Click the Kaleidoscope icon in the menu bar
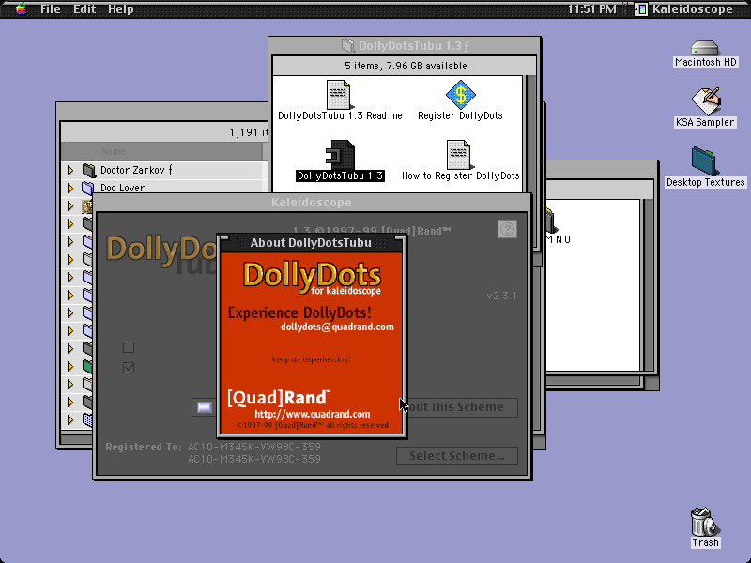 pyautogui.click(x=641, y=9)
